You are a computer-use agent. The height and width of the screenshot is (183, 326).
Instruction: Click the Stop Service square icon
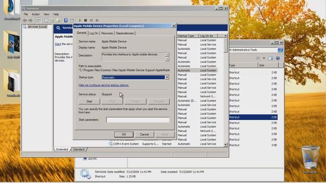pyautogui.click(x=86, y=20)
